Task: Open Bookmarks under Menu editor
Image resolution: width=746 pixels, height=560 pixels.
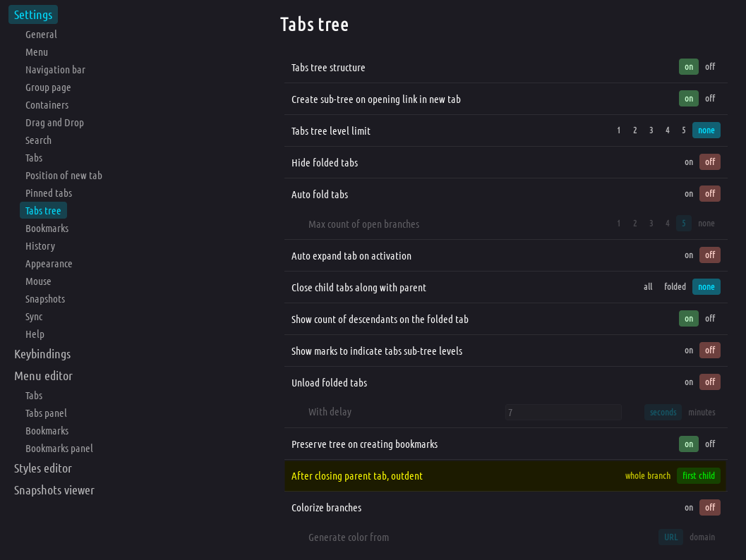Action: (x=47, y=431)
